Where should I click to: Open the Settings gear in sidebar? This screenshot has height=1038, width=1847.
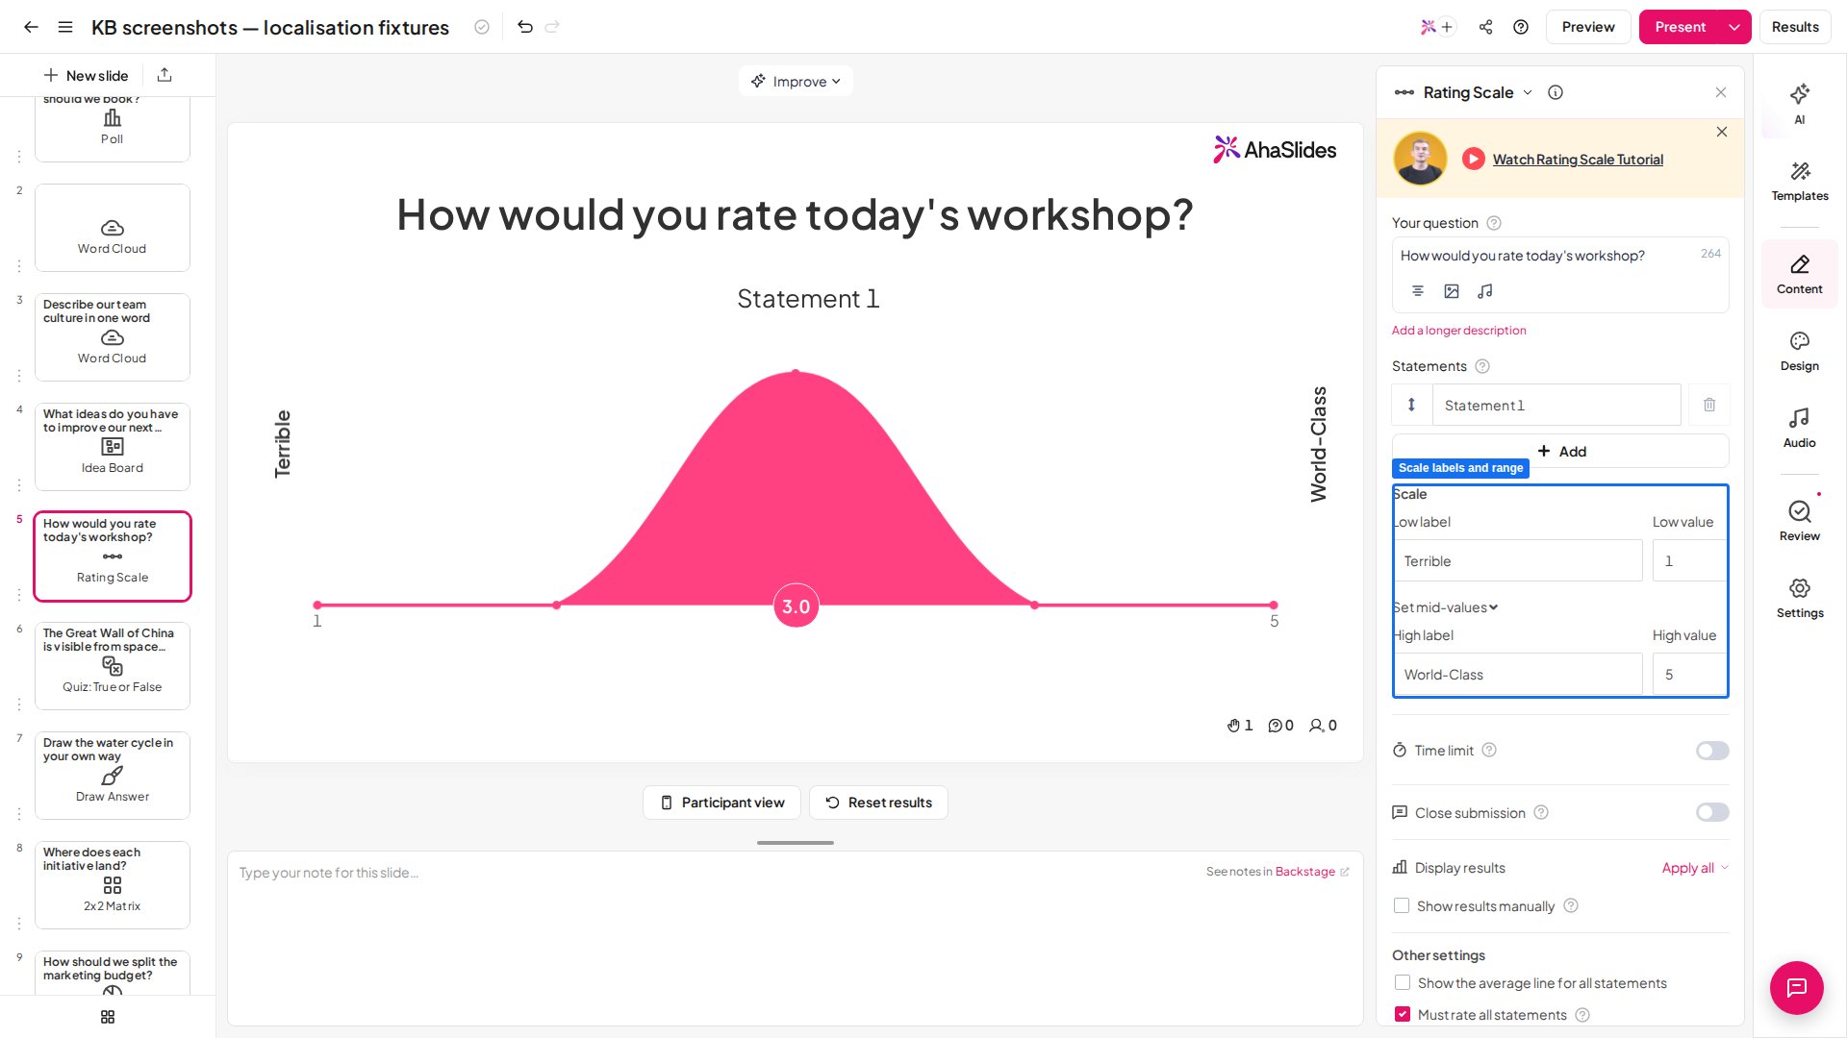(x=1800, y=598)
